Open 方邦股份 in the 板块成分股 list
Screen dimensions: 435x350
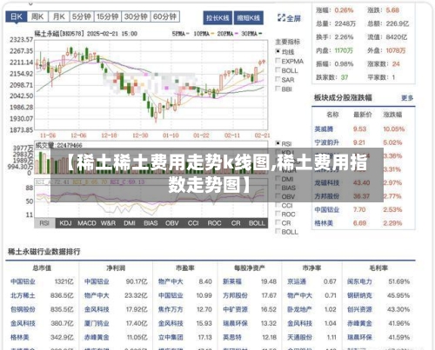327,196
